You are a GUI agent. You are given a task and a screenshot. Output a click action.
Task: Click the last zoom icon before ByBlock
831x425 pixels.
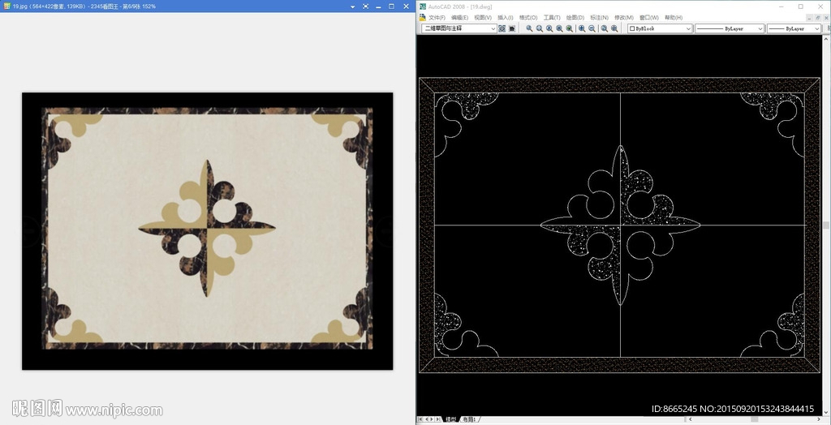[615, 28]
